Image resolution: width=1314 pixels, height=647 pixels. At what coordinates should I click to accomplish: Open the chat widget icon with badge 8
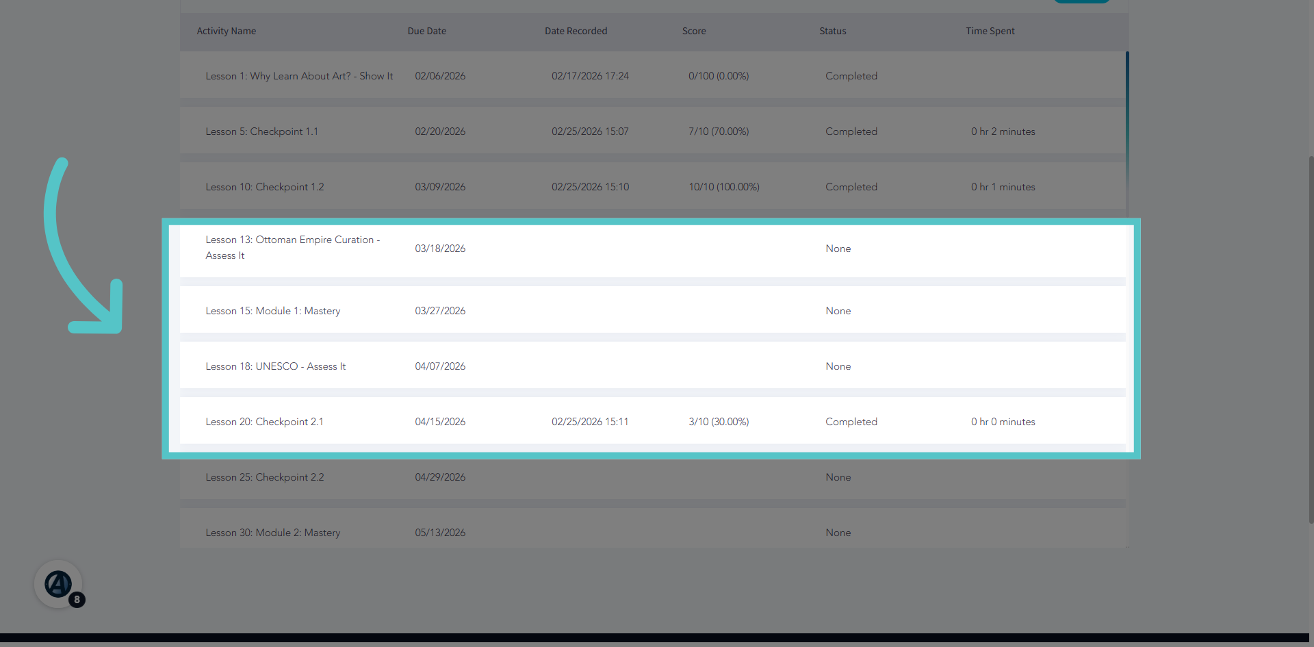click(x=59, y=585)
